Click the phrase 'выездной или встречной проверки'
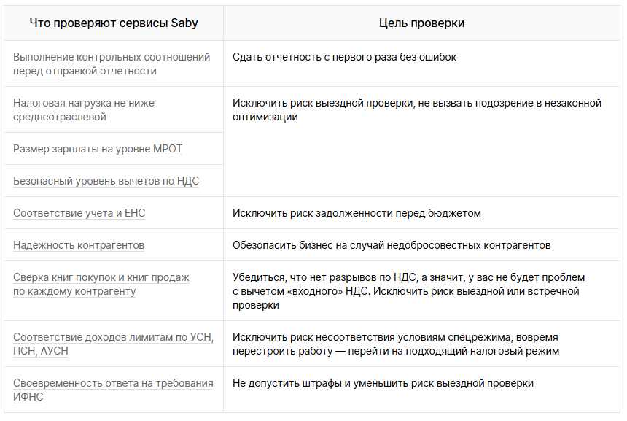Screen dimensions: 627x421 pos(406,298)
